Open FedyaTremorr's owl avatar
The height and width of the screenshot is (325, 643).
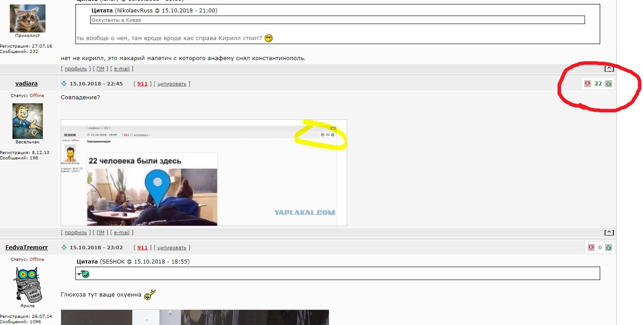(x=28, y=285)
